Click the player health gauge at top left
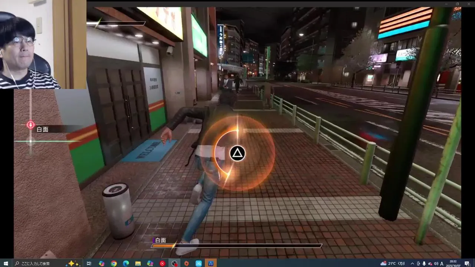Viewport: 475px width, 267px height. (x=116, y=23)
